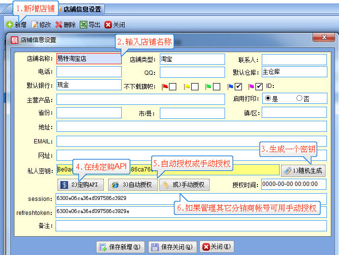Close the 店铺信息设置 dialog window

324,37
